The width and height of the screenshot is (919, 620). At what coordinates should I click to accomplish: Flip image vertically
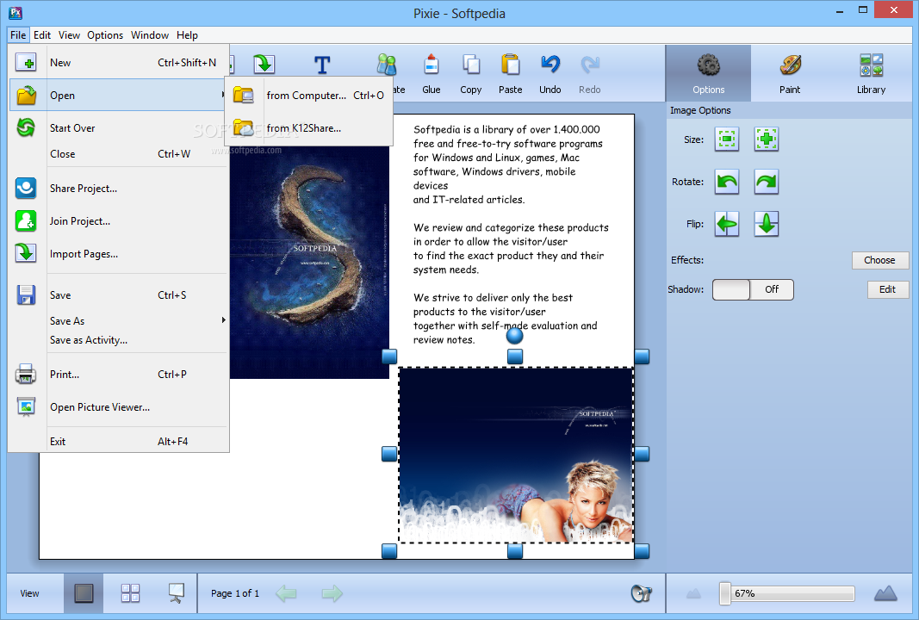767,224
